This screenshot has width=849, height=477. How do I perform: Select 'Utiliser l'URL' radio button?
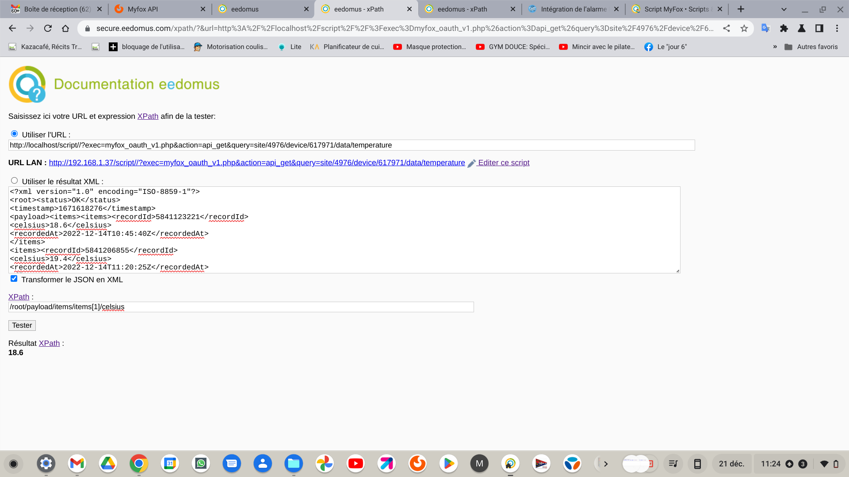pos(14,134)
